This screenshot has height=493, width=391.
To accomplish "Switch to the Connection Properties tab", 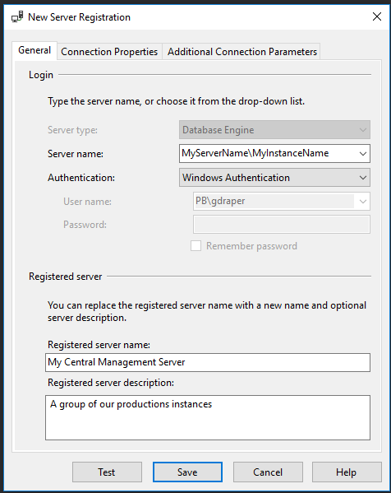I will click(x=109, y=52).
